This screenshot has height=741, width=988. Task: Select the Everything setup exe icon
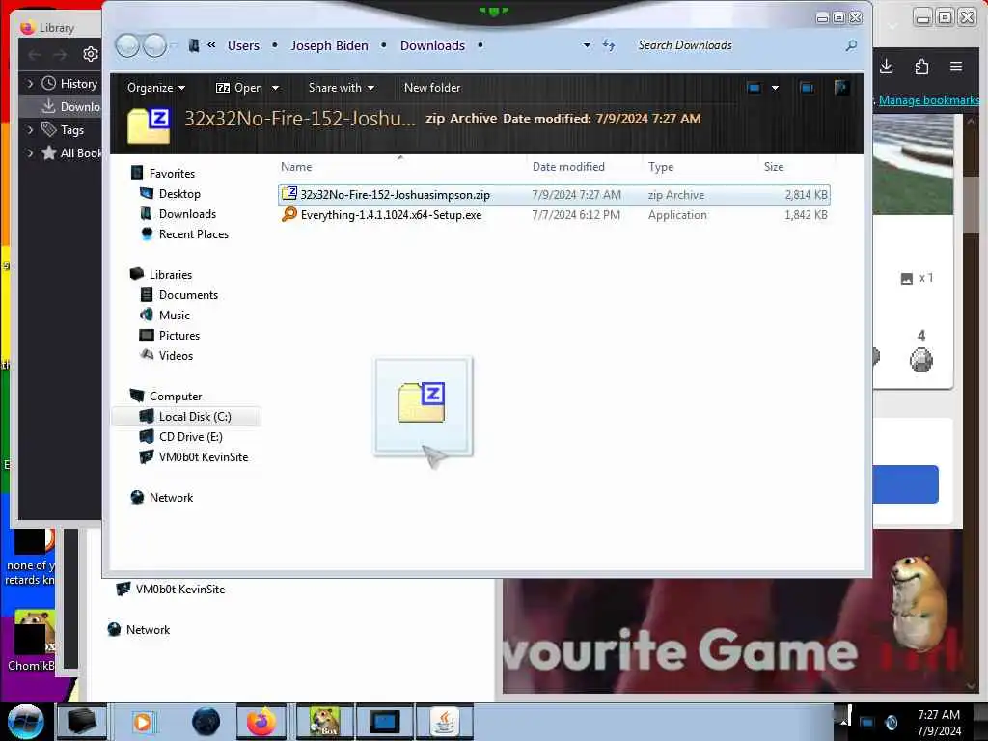point(289,214)
